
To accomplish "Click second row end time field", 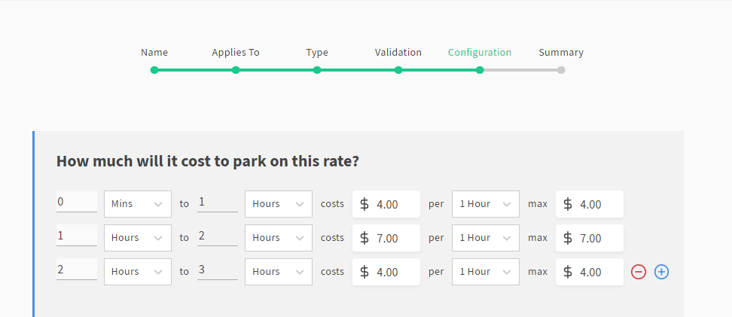I will tap(217, 236).
